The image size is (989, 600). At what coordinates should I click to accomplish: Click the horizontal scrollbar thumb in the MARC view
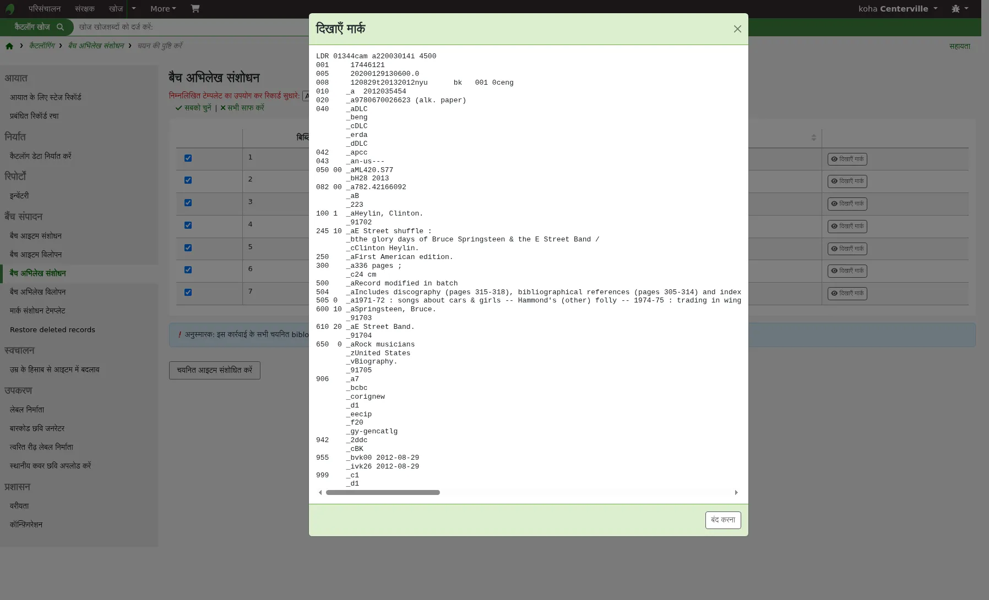click(x=383, y=493)
